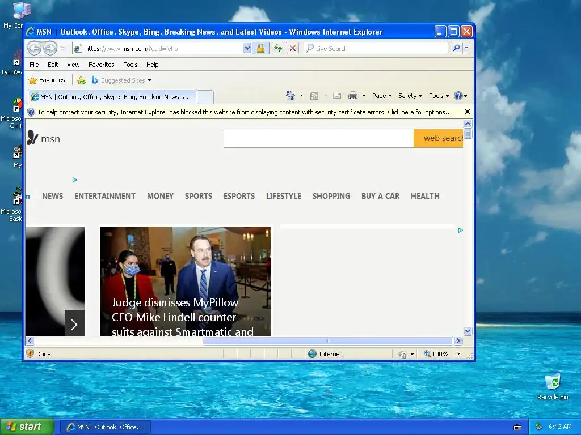Expand the address bar history dropdown

(247, 49)
